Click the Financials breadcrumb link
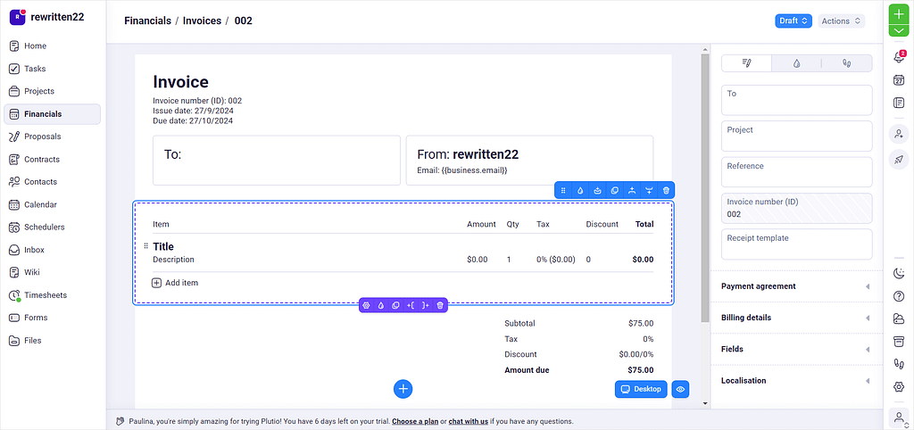Viewport: 914px width, 430px height. 147,21
